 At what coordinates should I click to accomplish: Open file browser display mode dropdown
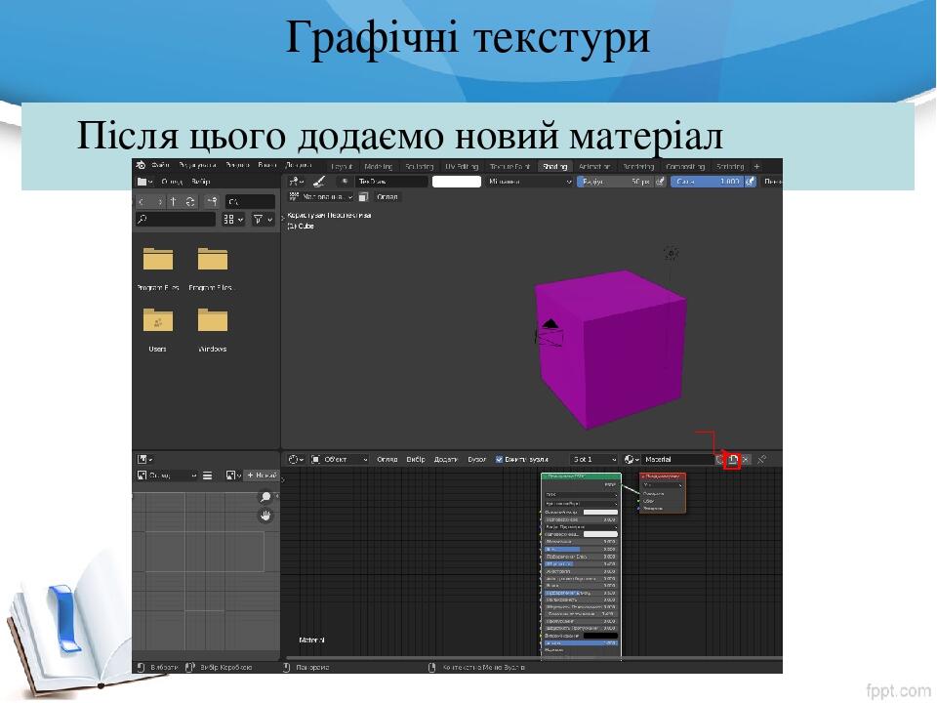233,220
